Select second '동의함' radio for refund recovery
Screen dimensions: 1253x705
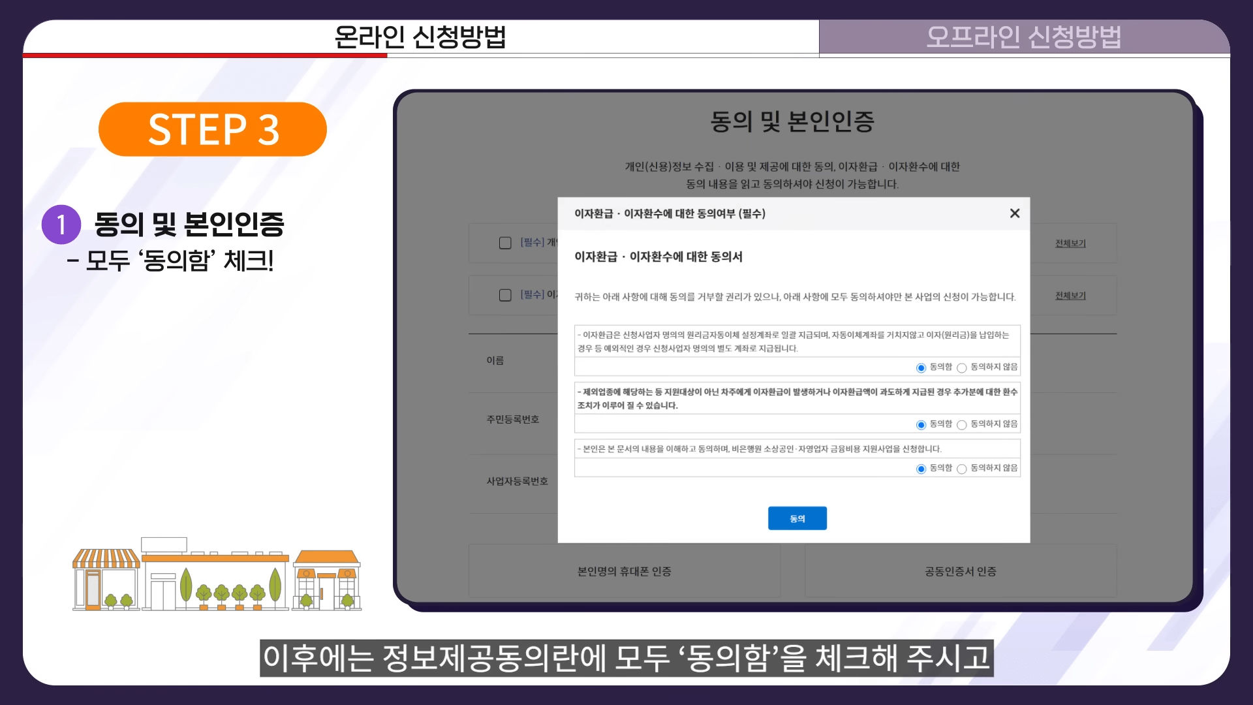point(921,425)
